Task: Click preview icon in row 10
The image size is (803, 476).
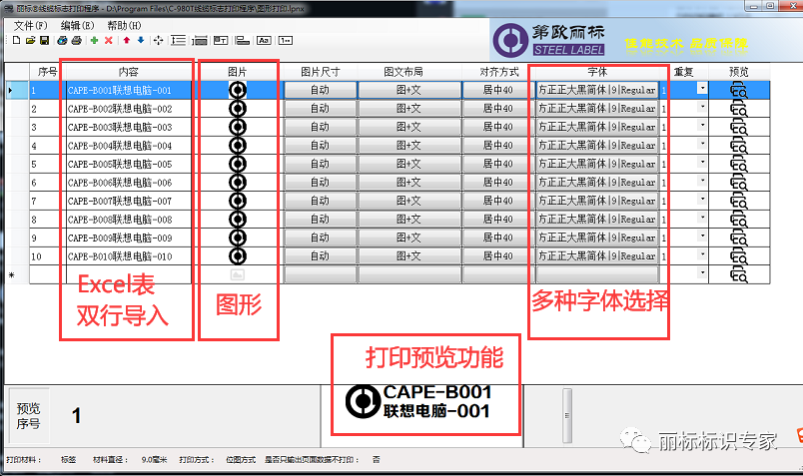Action: click(x=738, y=256)
